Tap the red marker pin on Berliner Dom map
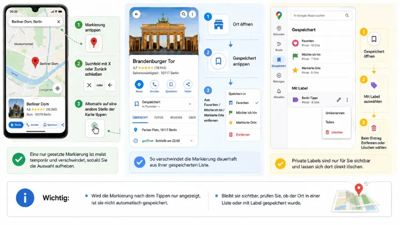The height and width of the screenshot is (225, 400). click(35, 62)
